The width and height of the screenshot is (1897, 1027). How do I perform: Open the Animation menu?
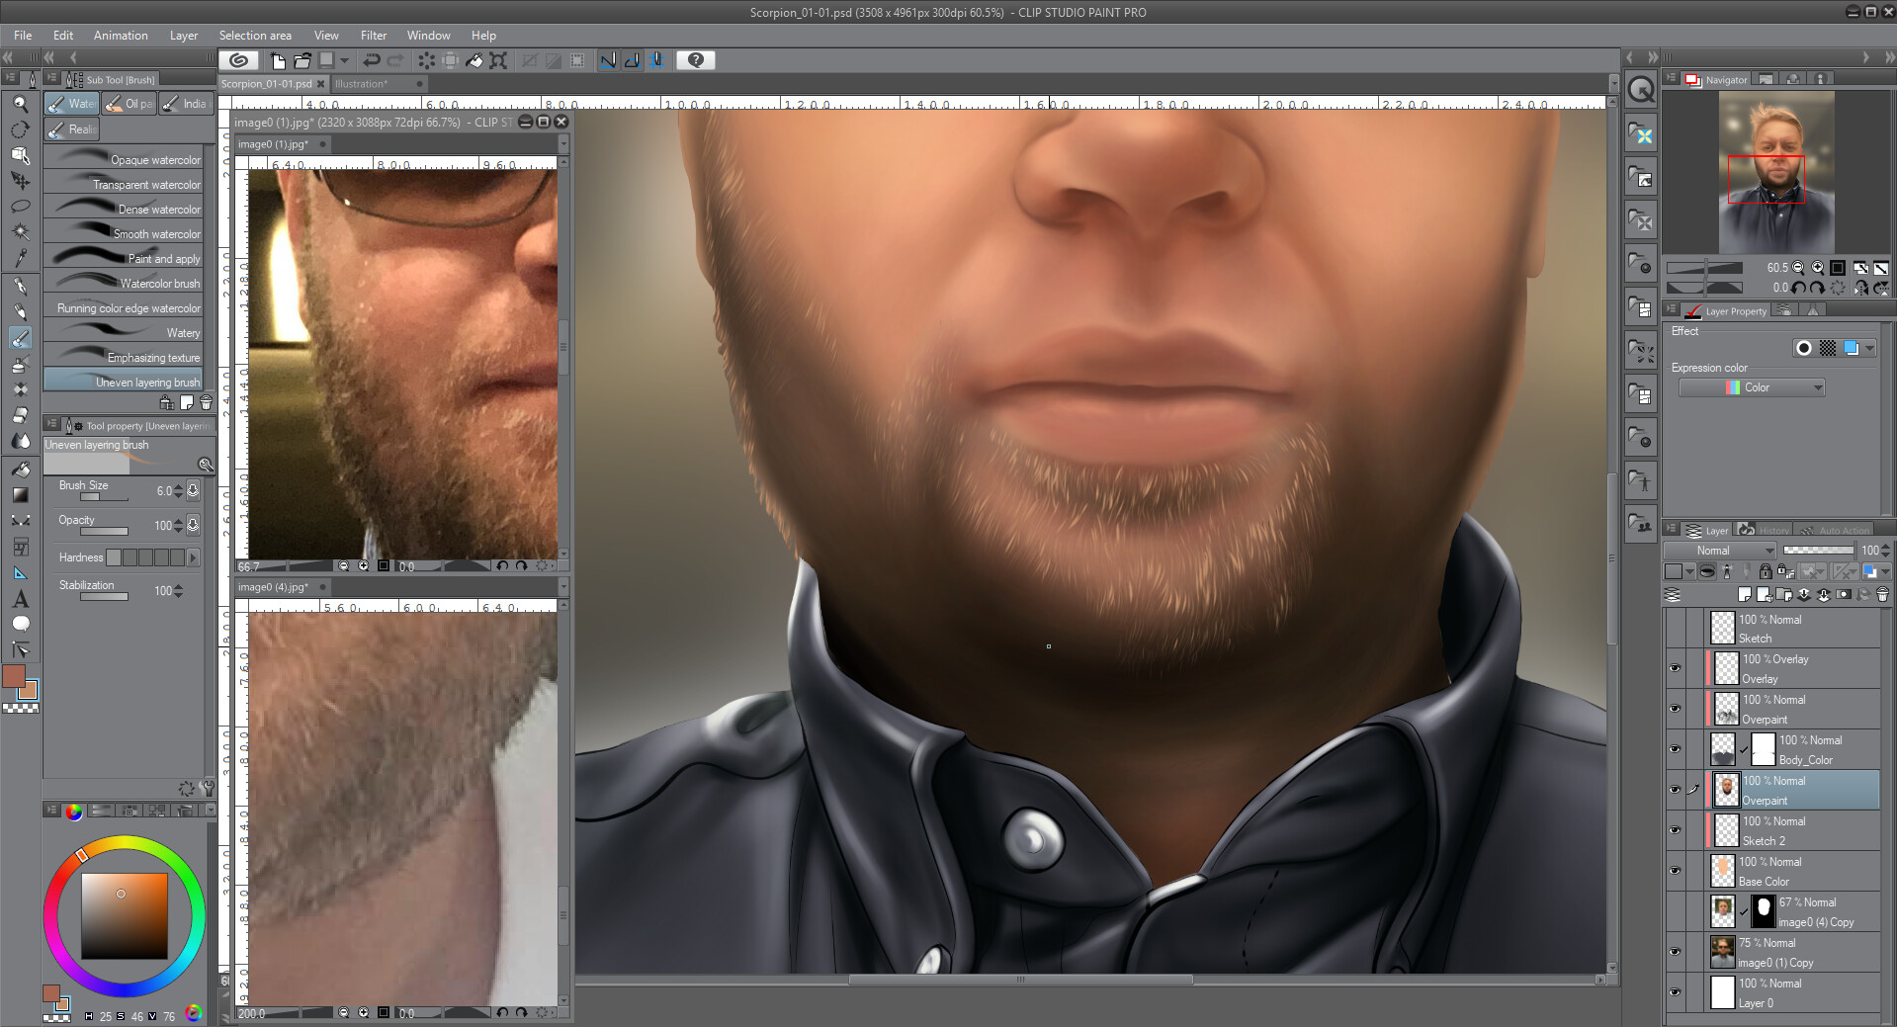point(121,35)
